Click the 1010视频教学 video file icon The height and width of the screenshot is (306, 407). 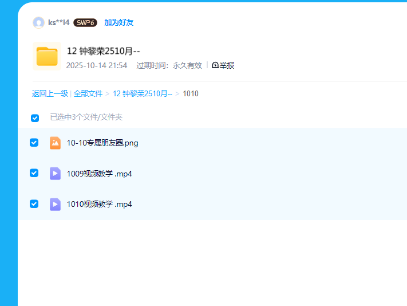point(55,203)
